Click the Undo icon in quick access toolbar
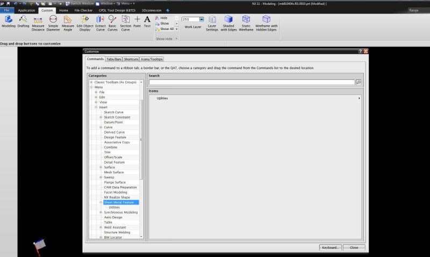This screenshot has width=430, height=257. click(16, 4)
